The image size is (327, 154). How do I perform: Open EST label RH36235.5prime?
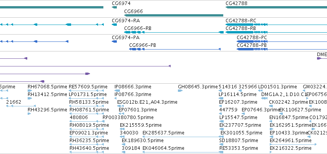pos(89,141)
